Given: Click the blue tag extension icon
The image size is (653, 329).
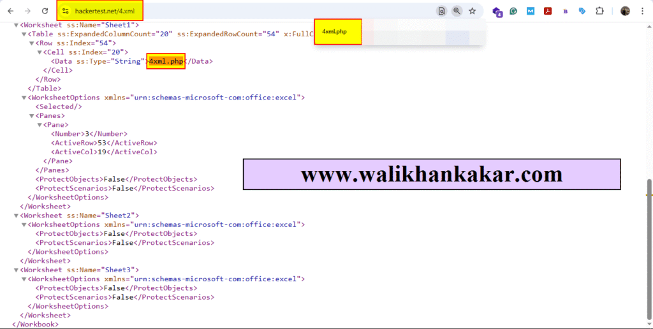Looking at the screenshot, I should click(582, 11).
